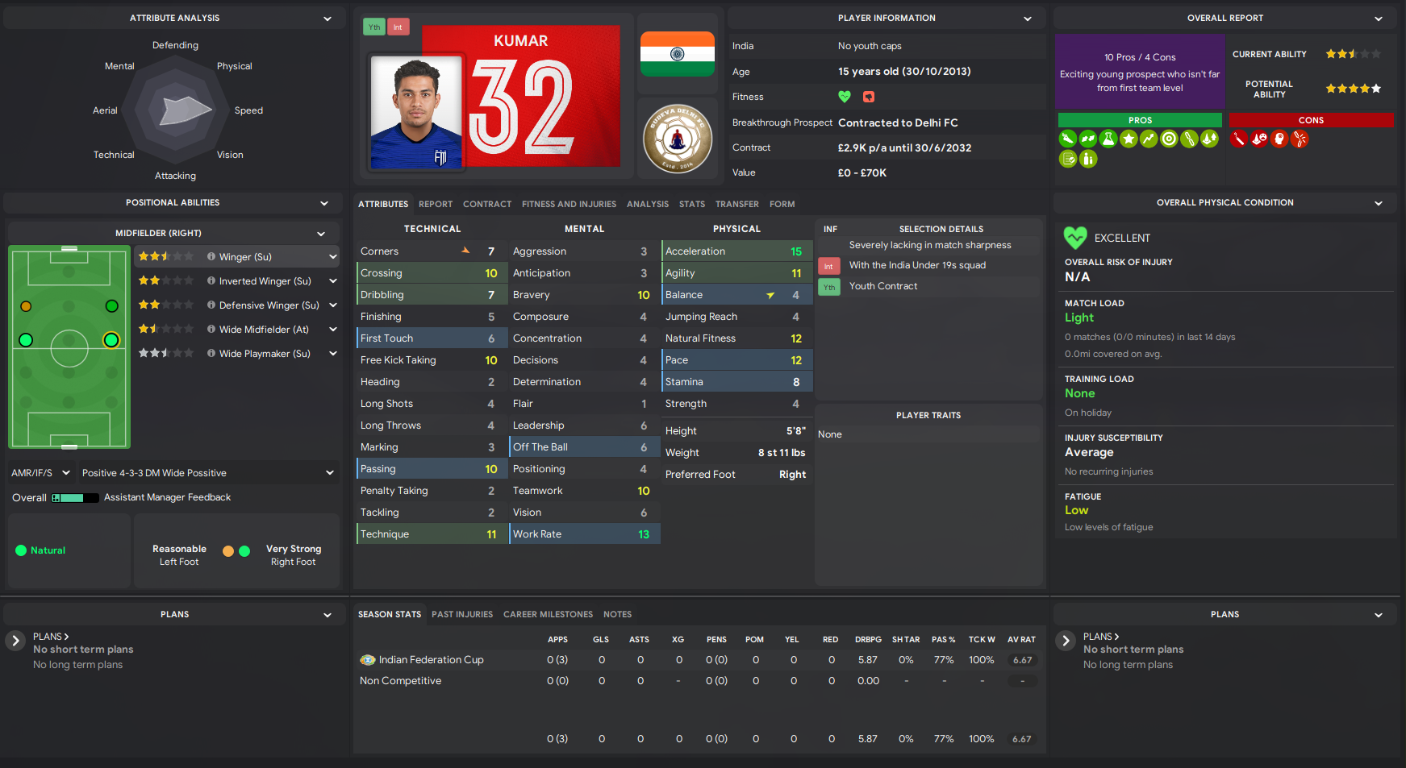
Task: Switch to the Contract tab
Action: [x=487, y=204]
